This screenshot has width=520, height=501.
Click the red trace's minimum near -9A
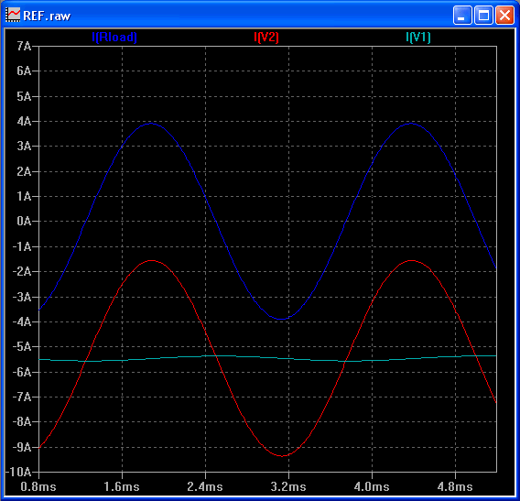(282, 456)
